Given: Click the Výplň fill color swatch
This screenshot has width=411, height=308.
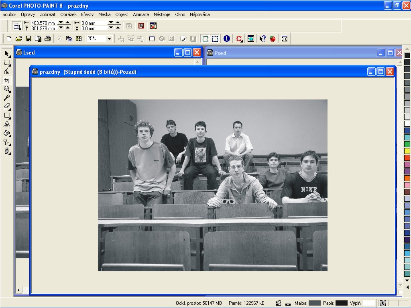Looking at the screenshot, I should point(369,303).
